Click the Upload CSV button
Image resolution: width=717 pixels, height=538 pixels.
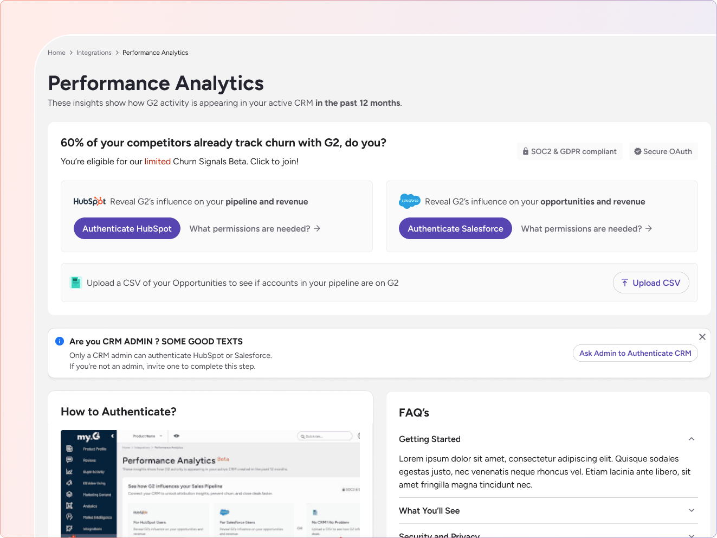tap(651, 283)
